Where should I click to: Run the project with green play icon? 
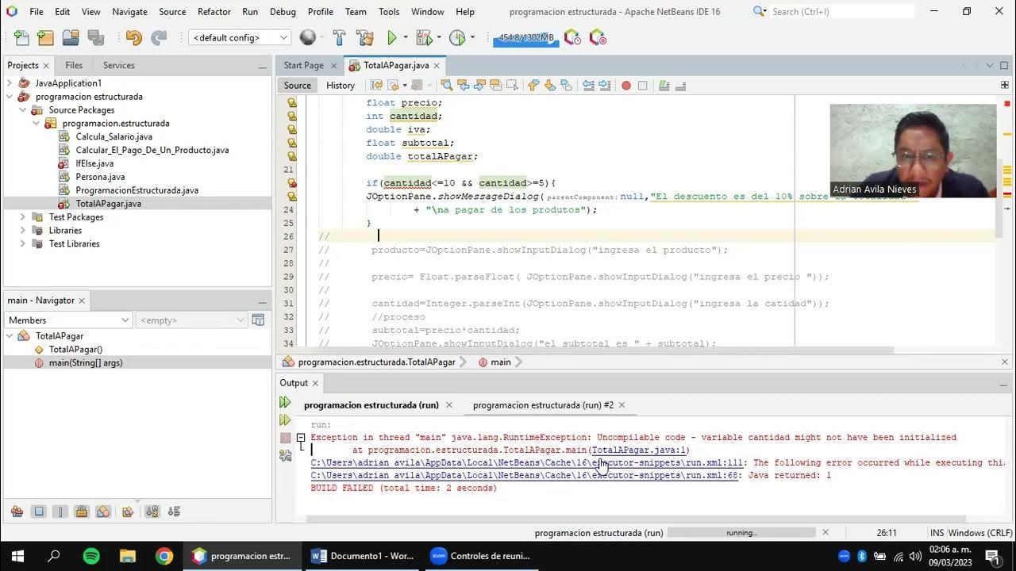(391, 37)
